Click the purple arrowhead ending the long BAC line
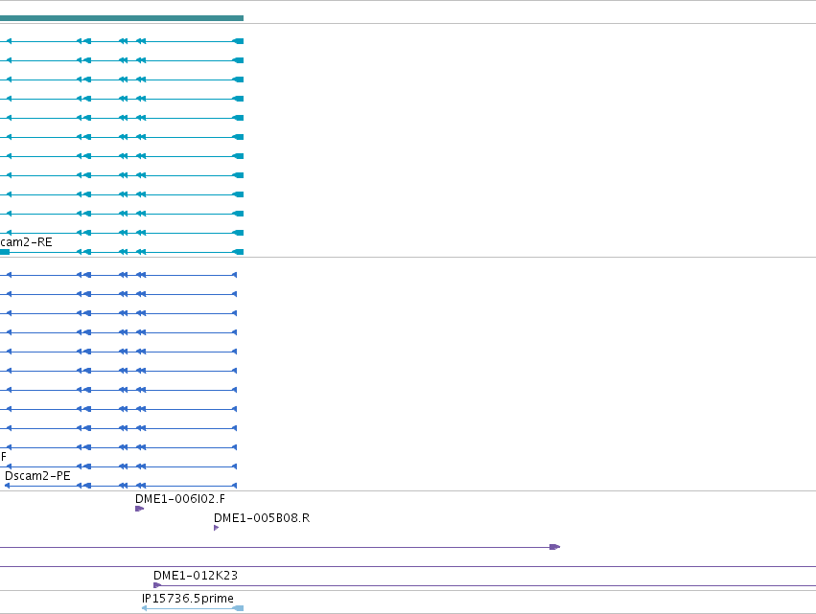The image size is (816, 614). tap(555, 547)
